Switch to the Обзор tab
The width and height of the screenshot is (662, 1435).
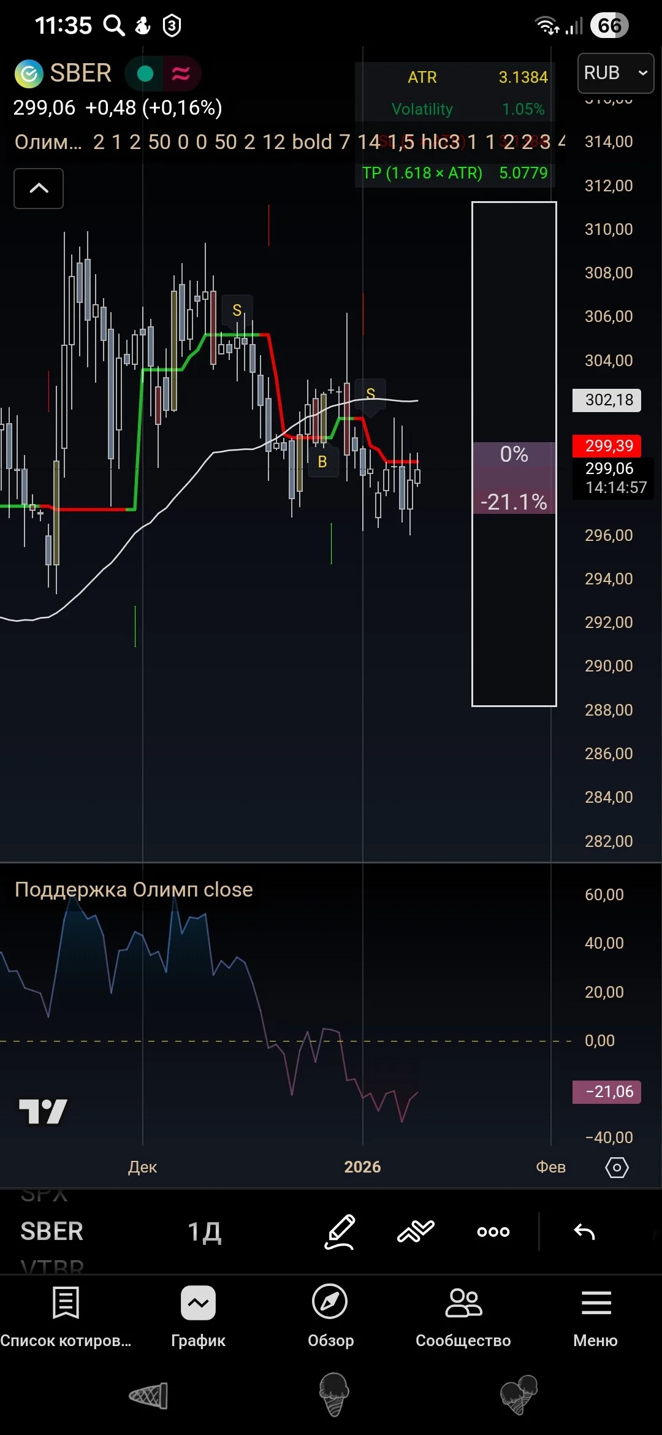click(330, 1317)
